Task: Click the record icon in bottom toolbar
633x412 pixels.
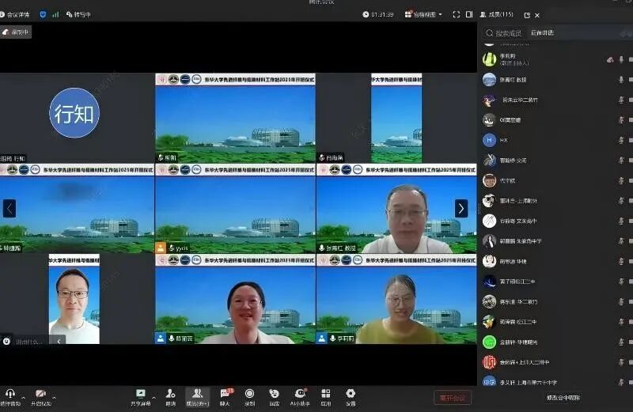Action: [249, 394]
